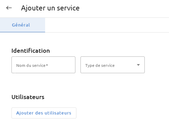Image resolution: width=169 pixels, height=140 pixels.
Task: Switch to the Général tab
Action: tap(23, 25)
